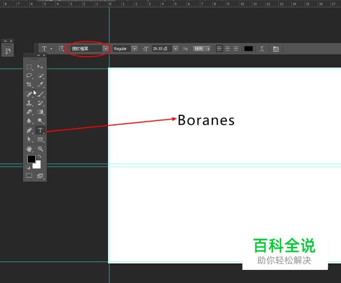
Task: Select the Crop tool
Action: [x=29, y=84]
